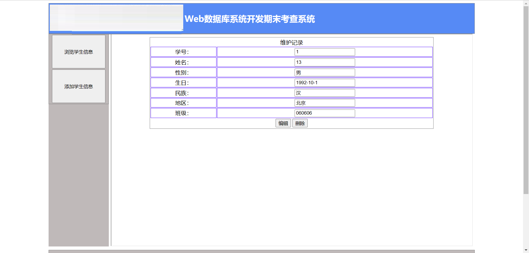
Task: Open the 浏览学生信息 sidebar button
Action: click(79, 52)
